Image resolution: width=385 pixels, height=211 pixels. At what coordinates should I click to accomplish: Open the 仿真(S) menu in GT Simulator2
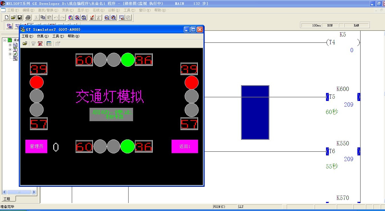tap(43, 36)
